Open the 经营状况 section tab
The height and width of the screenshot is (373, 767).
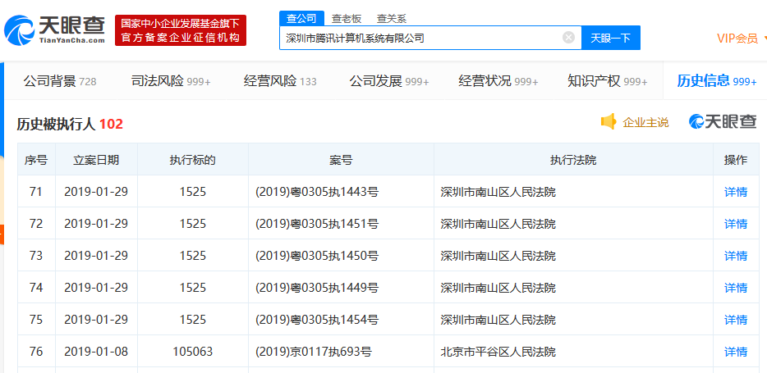(x=498, y=80)
